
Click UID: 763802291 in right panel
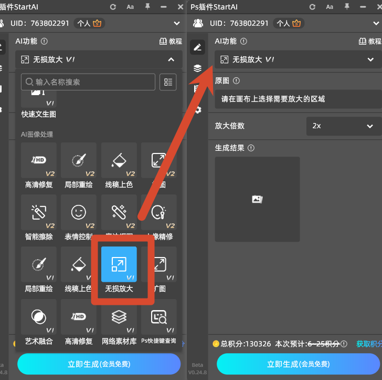coord(239,23)
